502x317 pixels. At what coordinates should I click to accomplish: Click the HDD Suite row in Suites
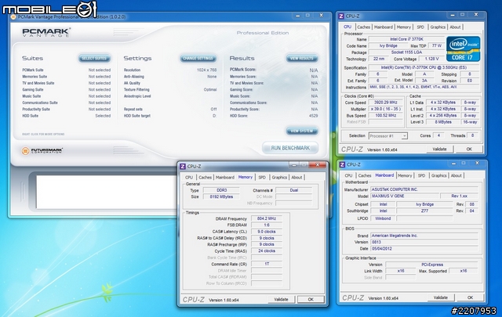click(x=66, y=116)
